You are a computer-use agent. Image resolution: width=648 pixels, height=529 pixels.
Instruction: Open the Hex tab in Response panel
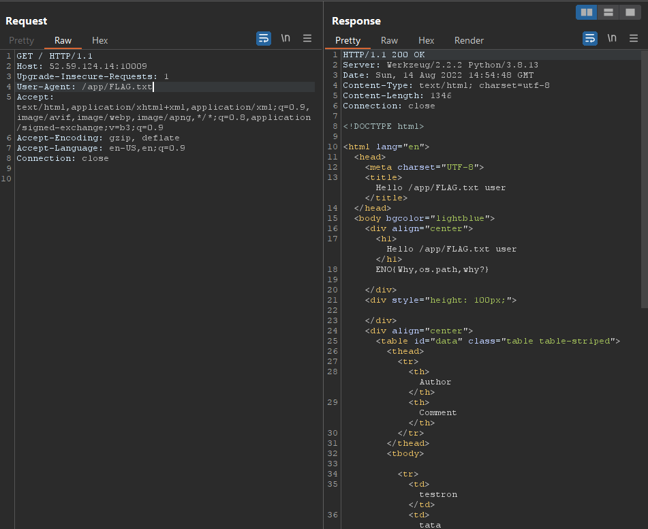[x=426, y=41]
